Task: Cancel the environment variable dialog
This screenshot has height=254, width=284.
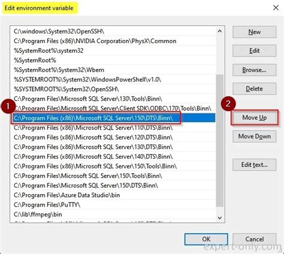Action: pos(254,239)
